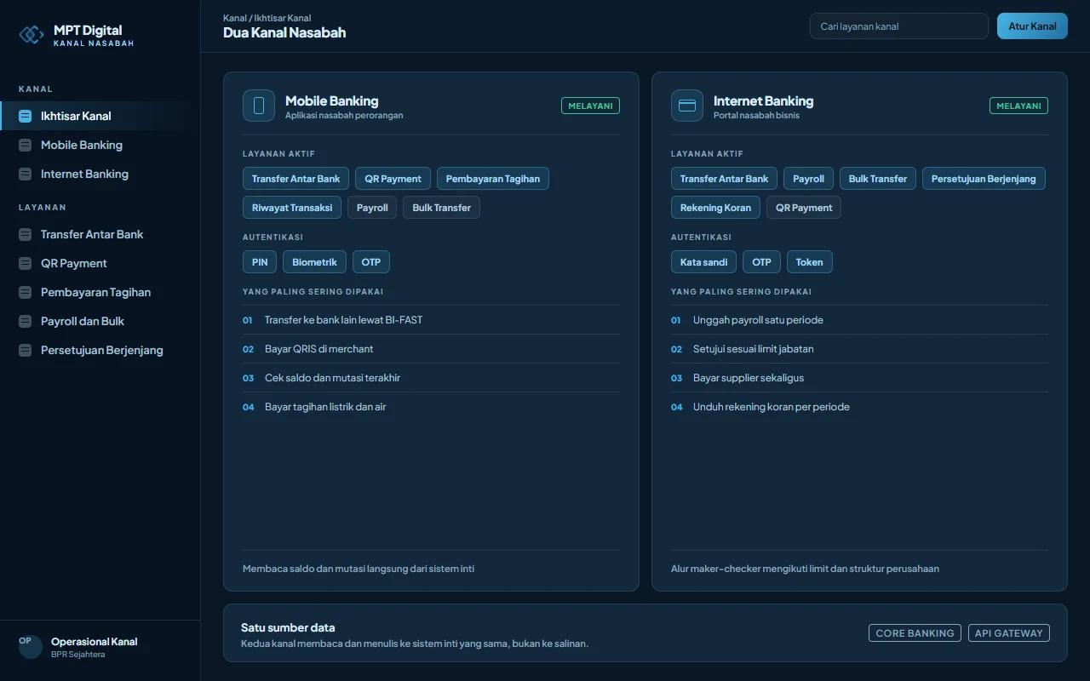Select the Kata sandi authentication chip
Screen dimensions: 1090x681
pyautogui.click(x=703, y=262)
